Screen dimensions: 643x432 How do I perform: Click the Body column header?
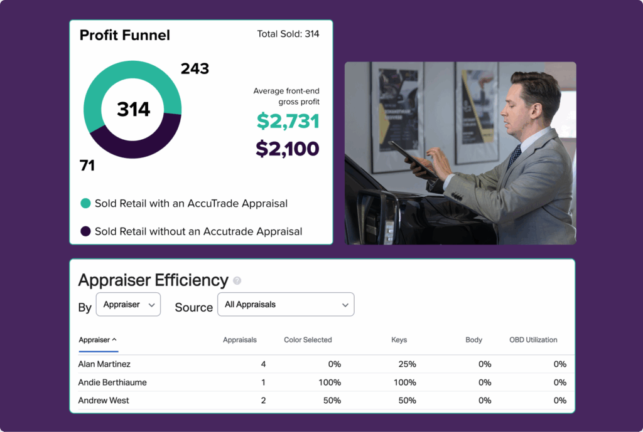point(473,340)
